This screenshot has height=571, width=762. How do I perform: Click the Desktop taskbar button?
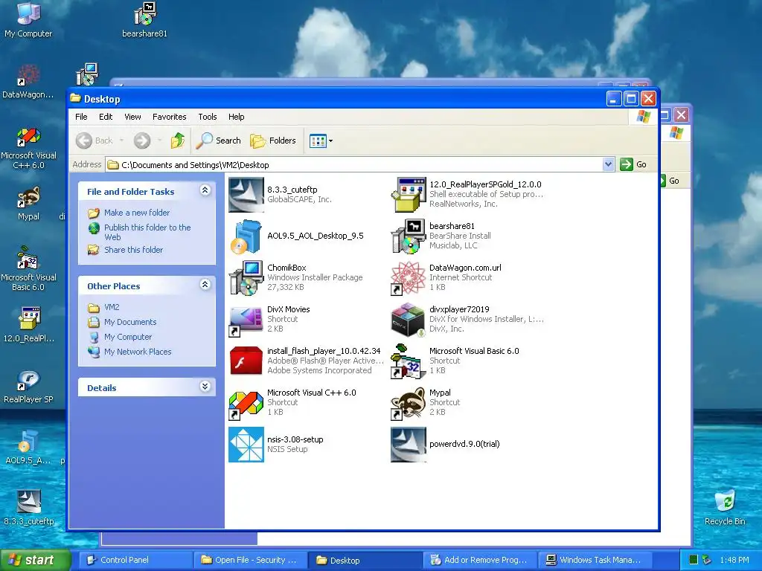tap(365, 561)
